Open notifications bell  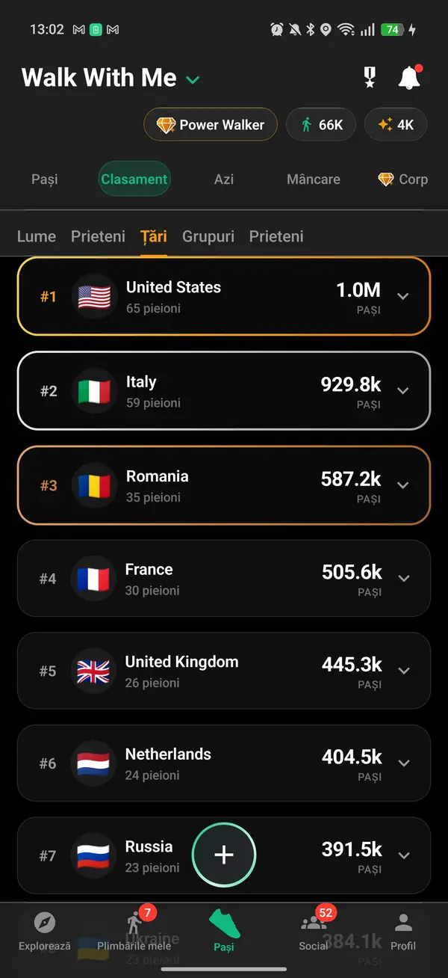(409, 78)
